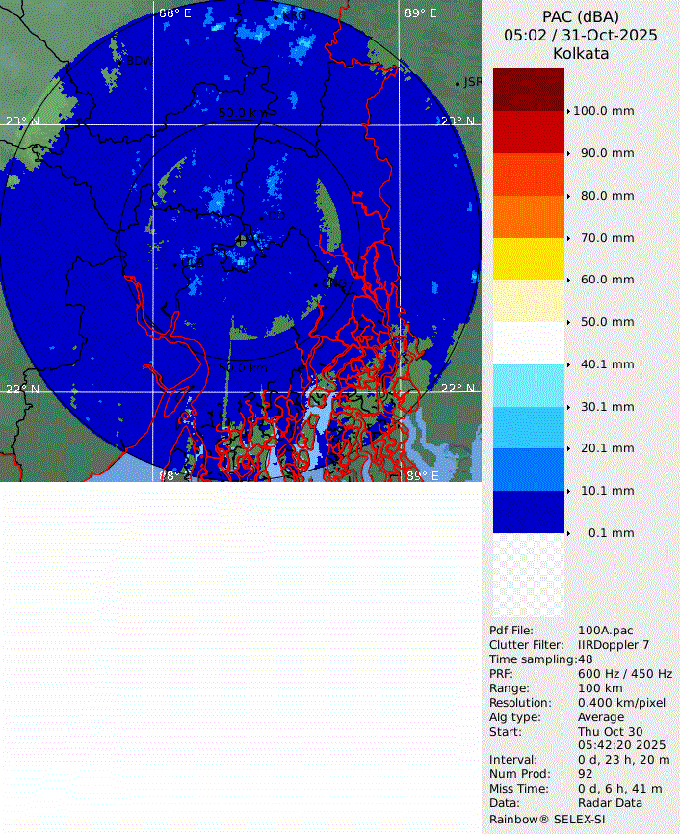Click the Rainbow SELEX-SI footer text
The height and width of the screenshot is (834, 680).
548,819
